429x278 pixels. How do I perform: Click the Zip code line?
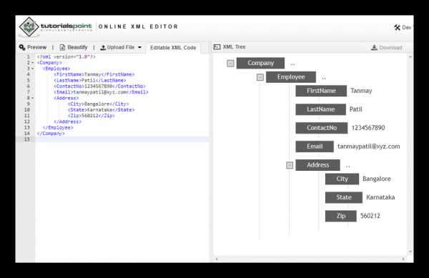click(x=91, y=116)
